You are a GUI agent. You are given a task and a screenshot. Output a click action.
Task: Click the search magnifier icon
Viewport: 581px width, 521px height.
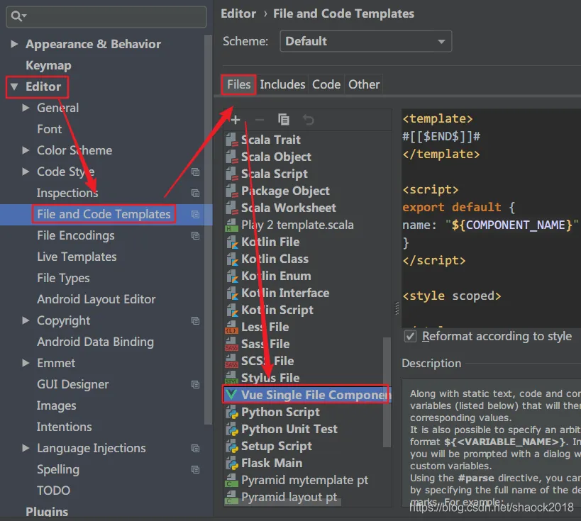tap(17, 16)
